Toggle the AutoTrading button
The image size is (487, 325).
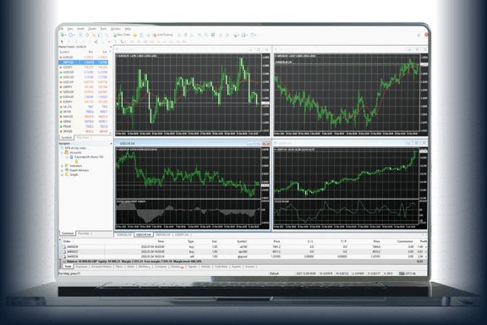pos(162,35)
